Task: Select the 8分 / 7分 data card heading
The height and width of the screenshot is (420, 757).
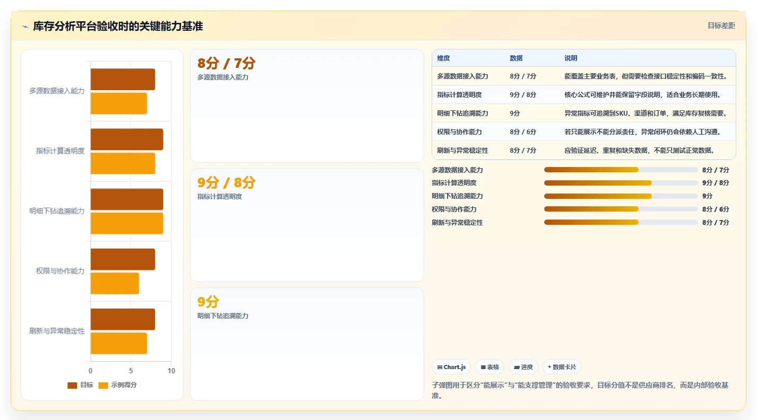Action: pyautogui.click(x=226, y=64)
